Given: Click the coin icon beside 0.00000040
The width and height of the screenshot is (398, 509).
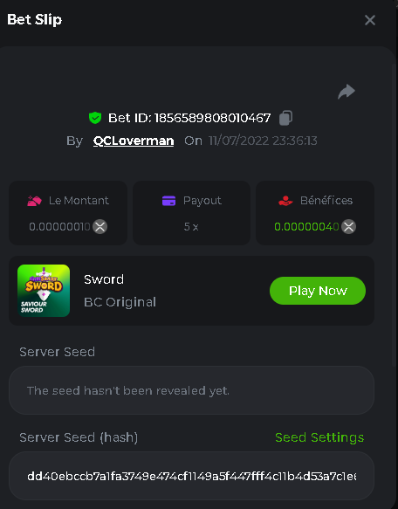Looking at the screenshot, I should (x=348, y=227).
